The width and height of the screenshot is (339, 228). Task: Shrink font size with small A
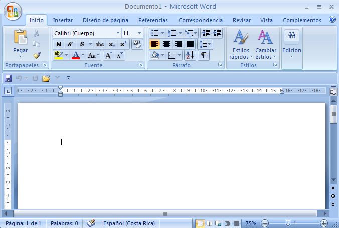coord(119,55)
